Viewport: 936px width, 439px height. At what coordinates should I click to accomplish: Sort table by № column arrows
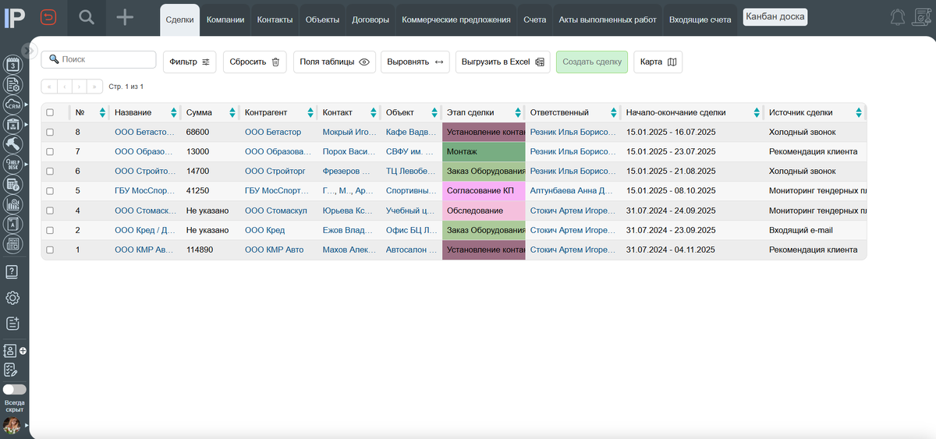(102, 112)
